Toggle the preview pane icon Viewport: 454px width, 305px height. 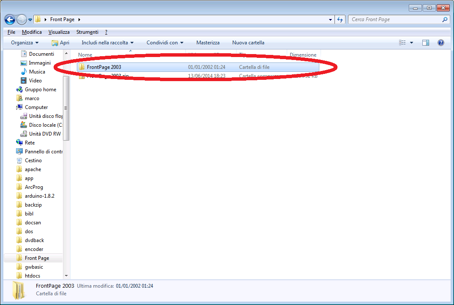426,43
